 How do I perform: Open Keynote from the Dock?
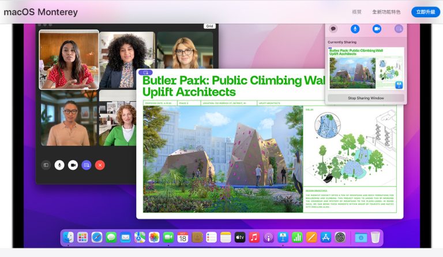point(283,237)
